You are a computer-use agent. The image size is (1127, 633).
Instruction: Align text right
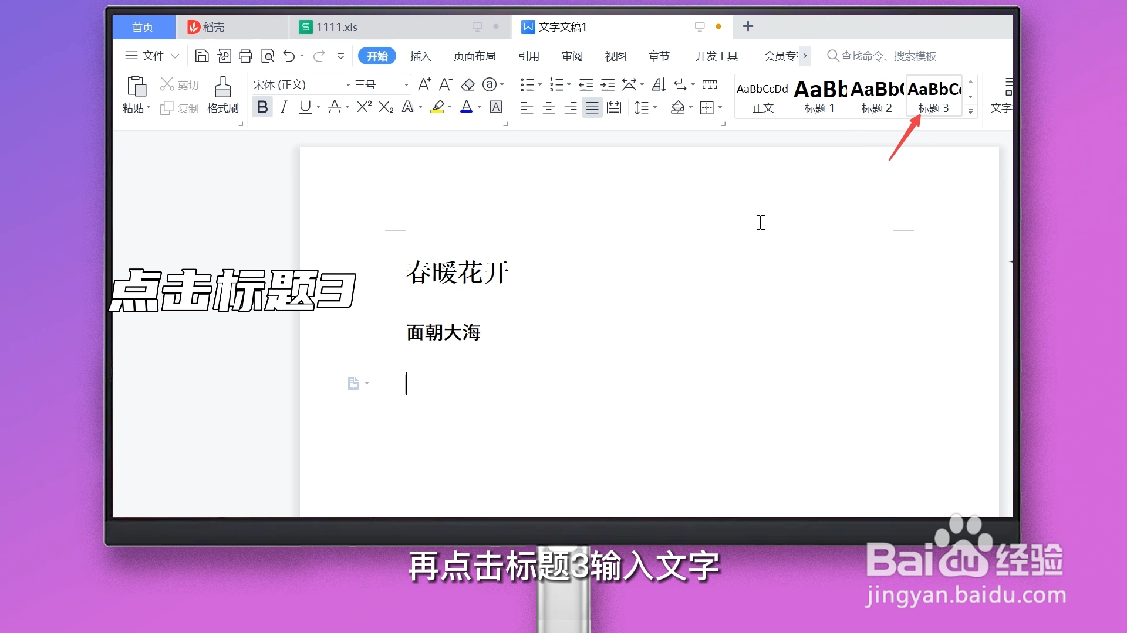pyautogui.click(x=571, y=107)
